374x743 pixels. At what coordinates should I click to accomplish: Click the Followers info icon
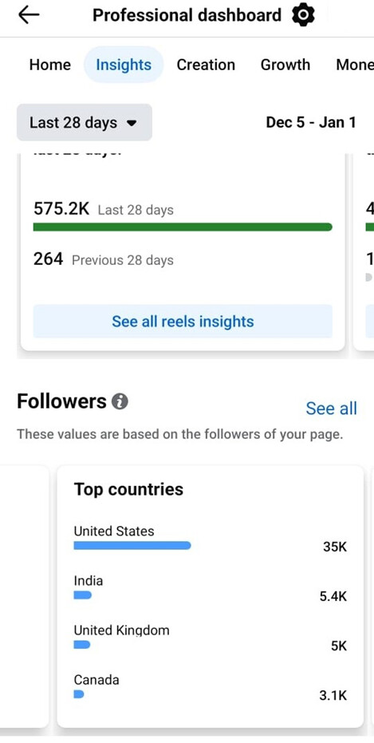pos(120,402)
